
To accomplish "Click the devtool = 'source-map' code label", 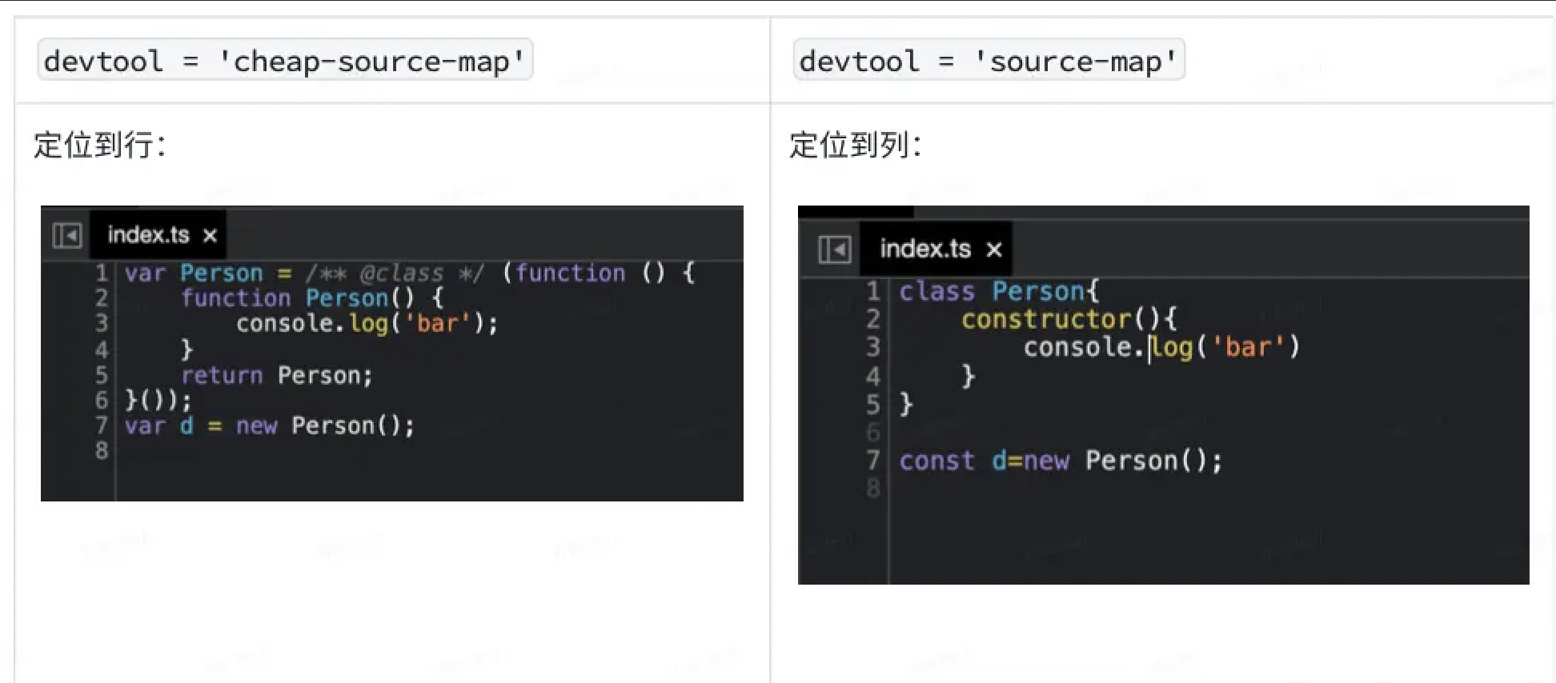I will 989,61.
